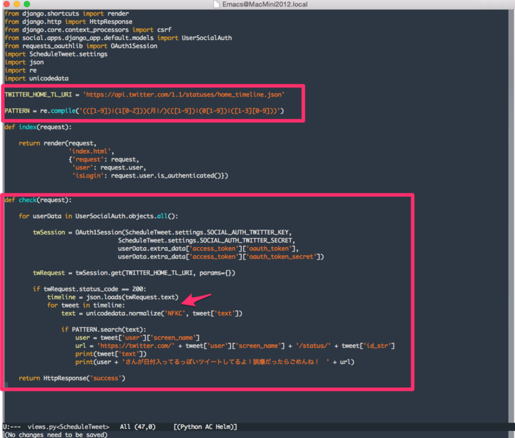
Task: Click the TWITTER_HOME_TL_URI assignment line
Action: [144, 95]
